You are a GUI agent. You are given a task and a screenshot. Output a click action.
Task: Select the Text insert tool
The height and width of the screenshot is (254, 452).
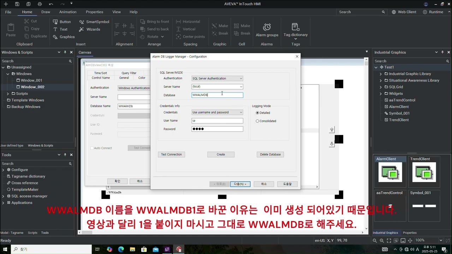(60, 29)
